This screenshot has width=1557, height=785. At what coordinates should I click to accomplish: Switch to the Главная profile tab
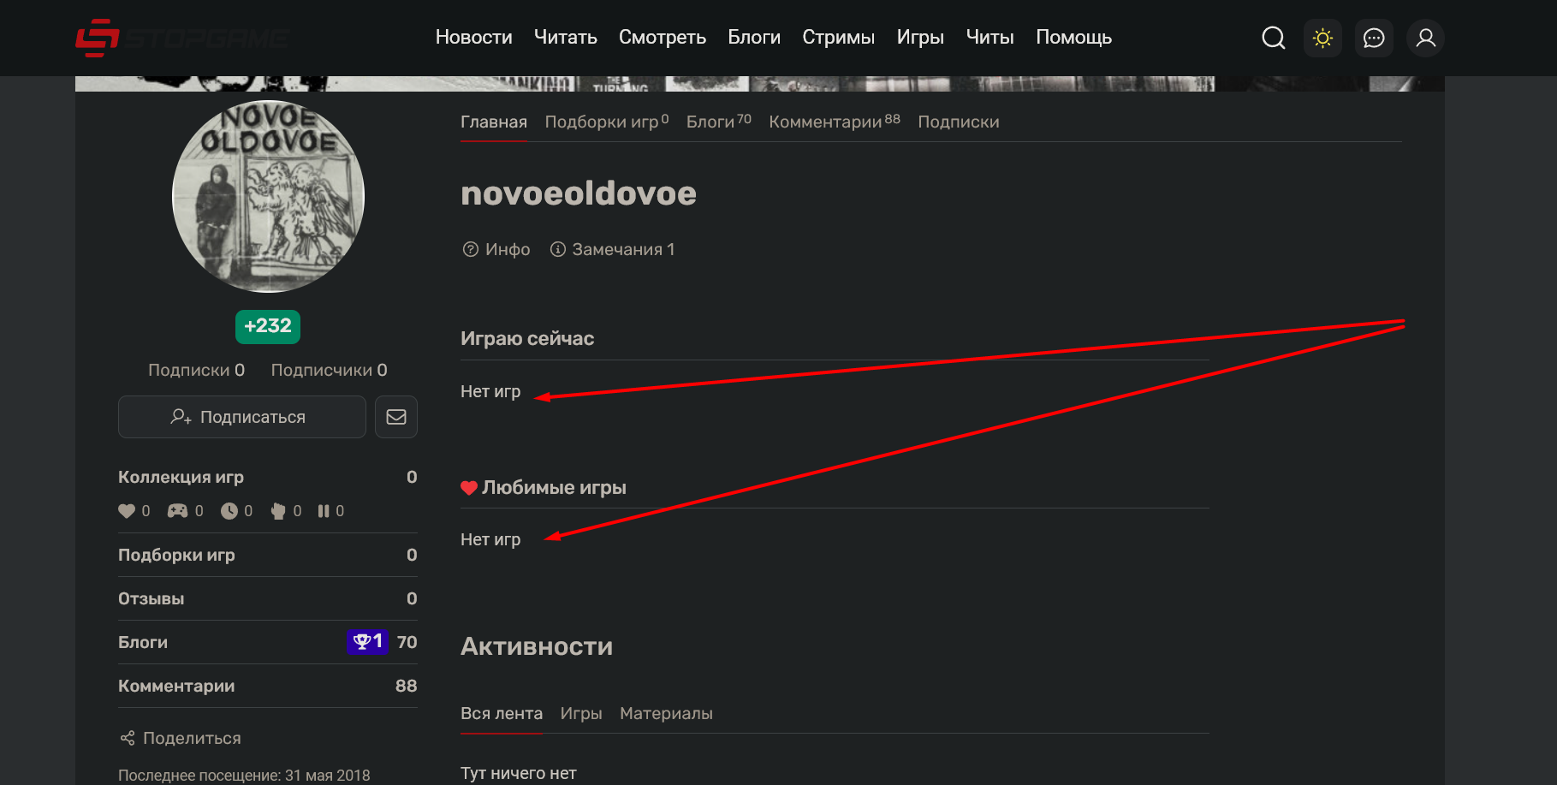point(494,122)
